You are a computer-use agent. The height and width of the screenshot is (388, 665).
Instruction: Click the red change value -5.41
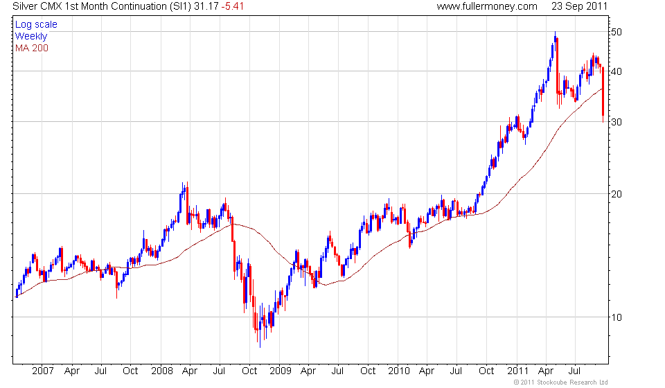233,6
